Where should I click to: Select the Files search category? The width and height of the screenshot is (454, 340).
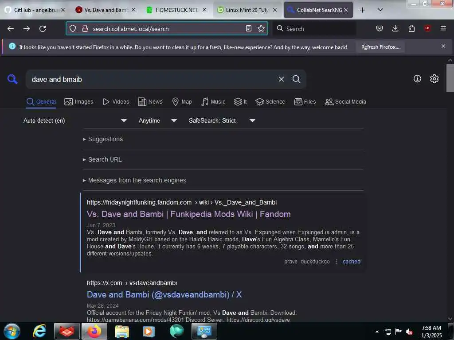pyautogui.click(x=305, y=102)
